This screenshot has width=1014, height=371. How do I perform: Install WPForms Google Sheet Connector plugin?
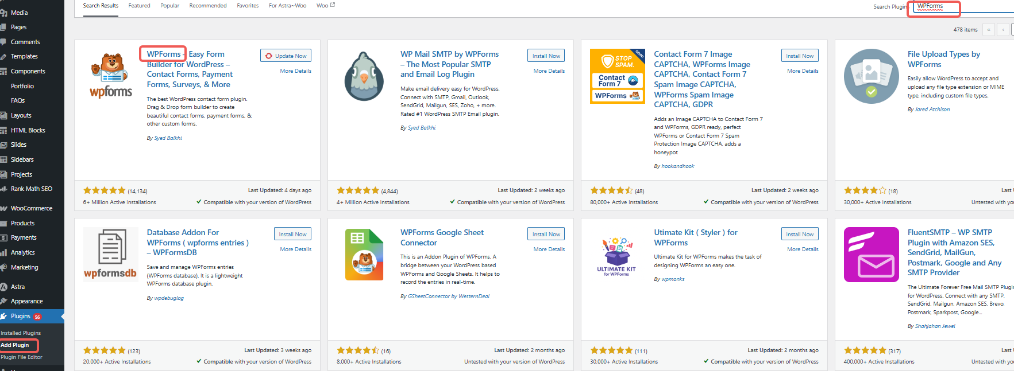click(x=546, y=234)
